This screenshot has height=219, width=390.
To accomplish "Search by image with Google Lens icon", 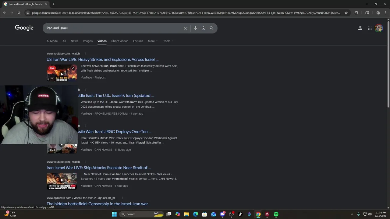I will [x=203, y=28].
